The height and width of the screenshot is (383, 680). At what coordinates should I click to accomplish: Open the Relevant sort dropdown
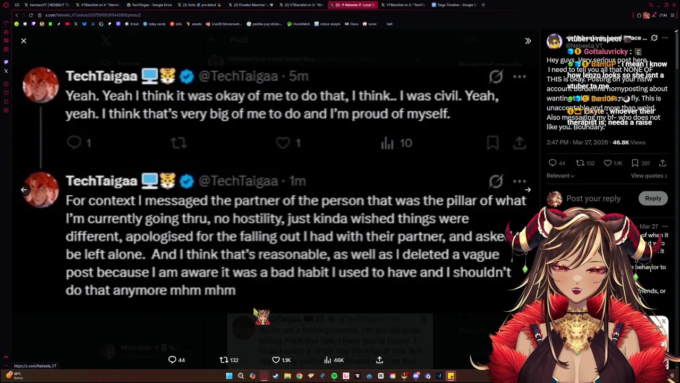pyautogui.click(x=560, y=176)
